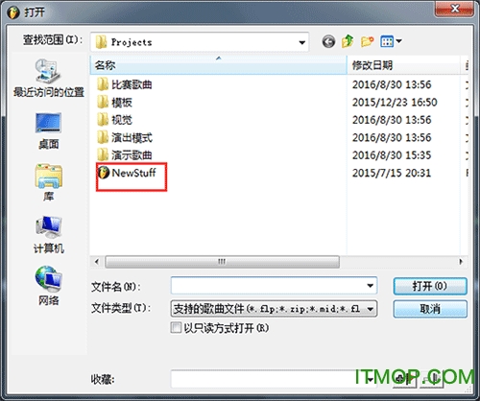The image size is (480, 401).
Task: Expand the 文件名 combo box arrow
Action: coord(370,286)
